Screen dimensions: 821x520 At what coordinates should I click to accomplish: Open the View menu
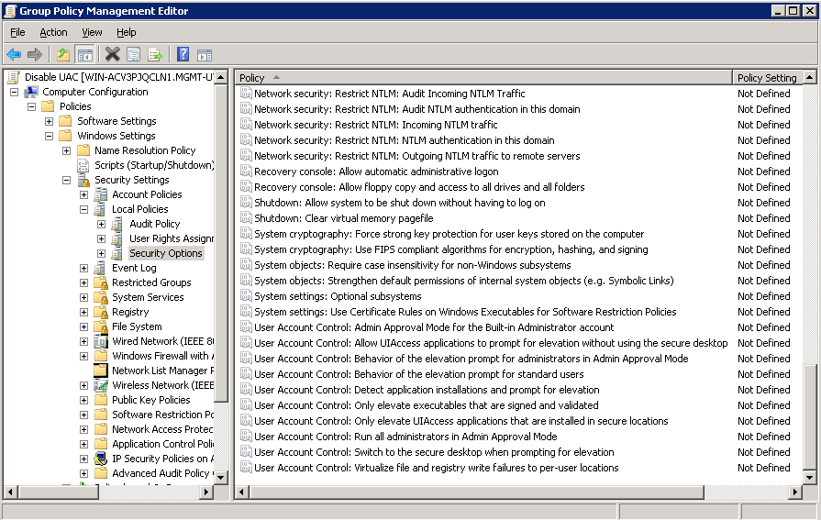92,32
